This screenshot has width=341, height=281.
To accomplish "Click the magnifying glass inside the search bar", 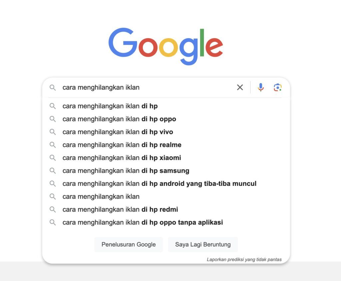I will [53, 88].
